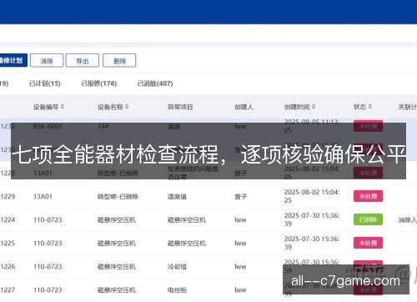Select the row ID 1226
The width and height of the screenshot is (417, 302).
point(8,267)
